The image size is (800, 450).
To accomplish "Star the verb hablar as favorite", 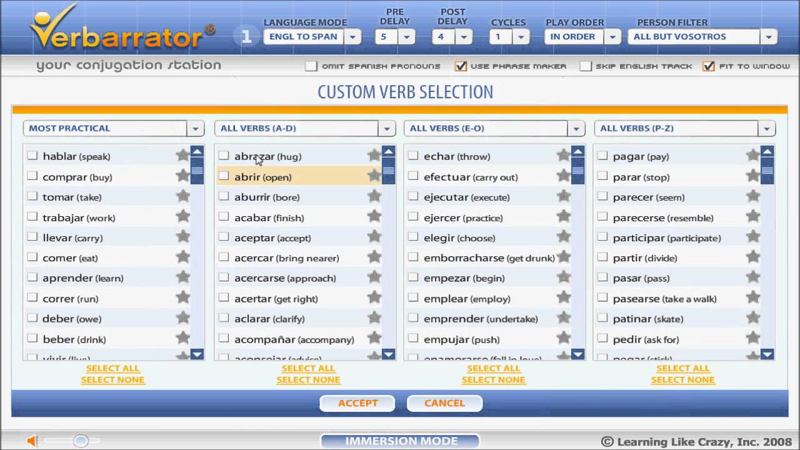I will [x=182, y=156].
